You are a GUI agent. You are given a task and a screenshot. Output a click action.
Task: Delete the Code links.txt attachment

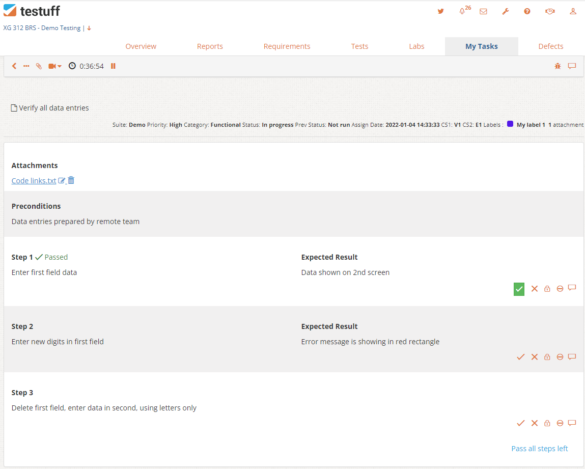(x=71, y=180)
